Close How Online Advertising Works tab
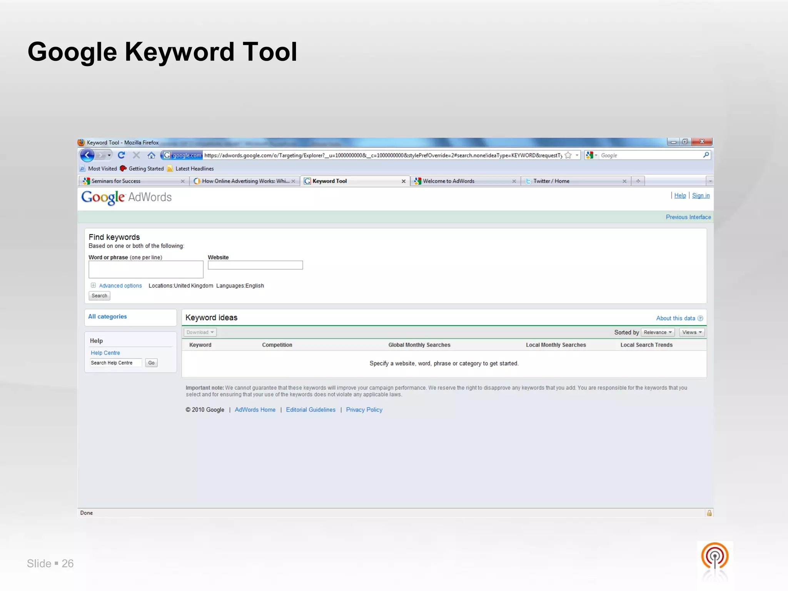This screenshot has width=788, height=591. [x=293, y=181]
